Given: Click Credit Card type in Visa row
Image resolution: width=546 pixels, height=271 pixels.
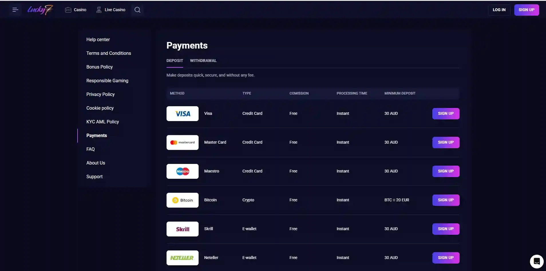Looking at the screenshot, I should (252, 113).
